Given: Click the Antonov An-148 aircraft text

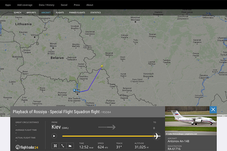Looking at the screenshot, I should [178, 141].
